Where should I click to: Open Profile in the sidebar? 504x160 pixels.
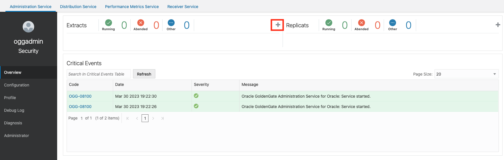tap(29, 98)
